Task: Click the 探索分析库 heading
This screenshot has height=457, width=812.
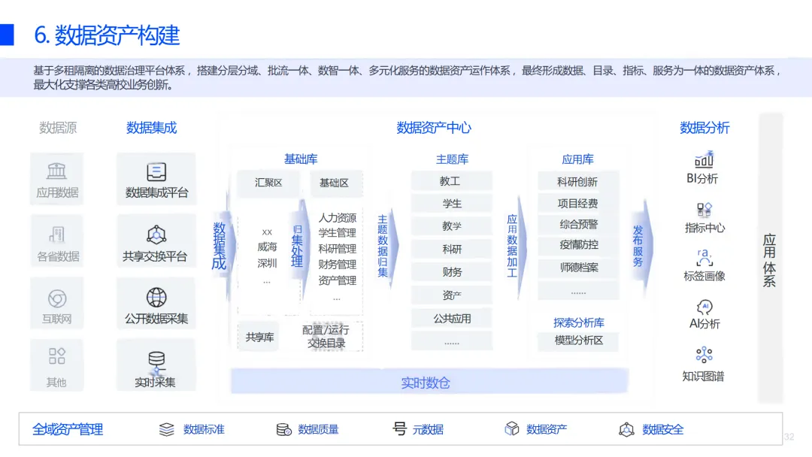Action: (x=578, y=323)
